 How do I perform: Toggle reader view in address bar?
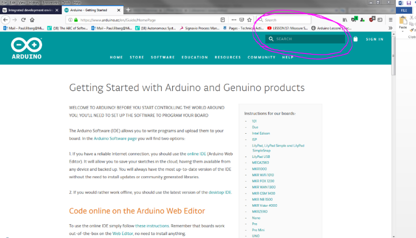click(223, 20)
